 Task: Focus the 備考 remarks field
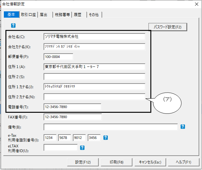pos(111,127)
